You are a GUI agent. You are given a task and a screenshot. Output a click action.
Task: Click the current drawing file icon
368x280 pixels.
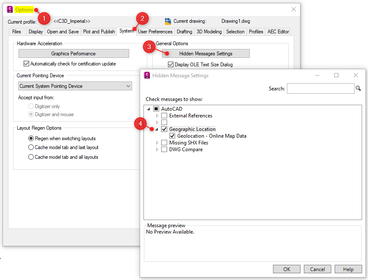(168, 22)
